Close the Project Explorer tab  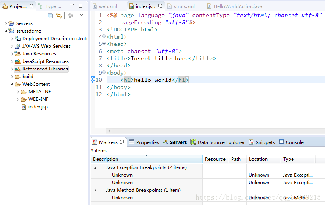(x=32, y=6)
